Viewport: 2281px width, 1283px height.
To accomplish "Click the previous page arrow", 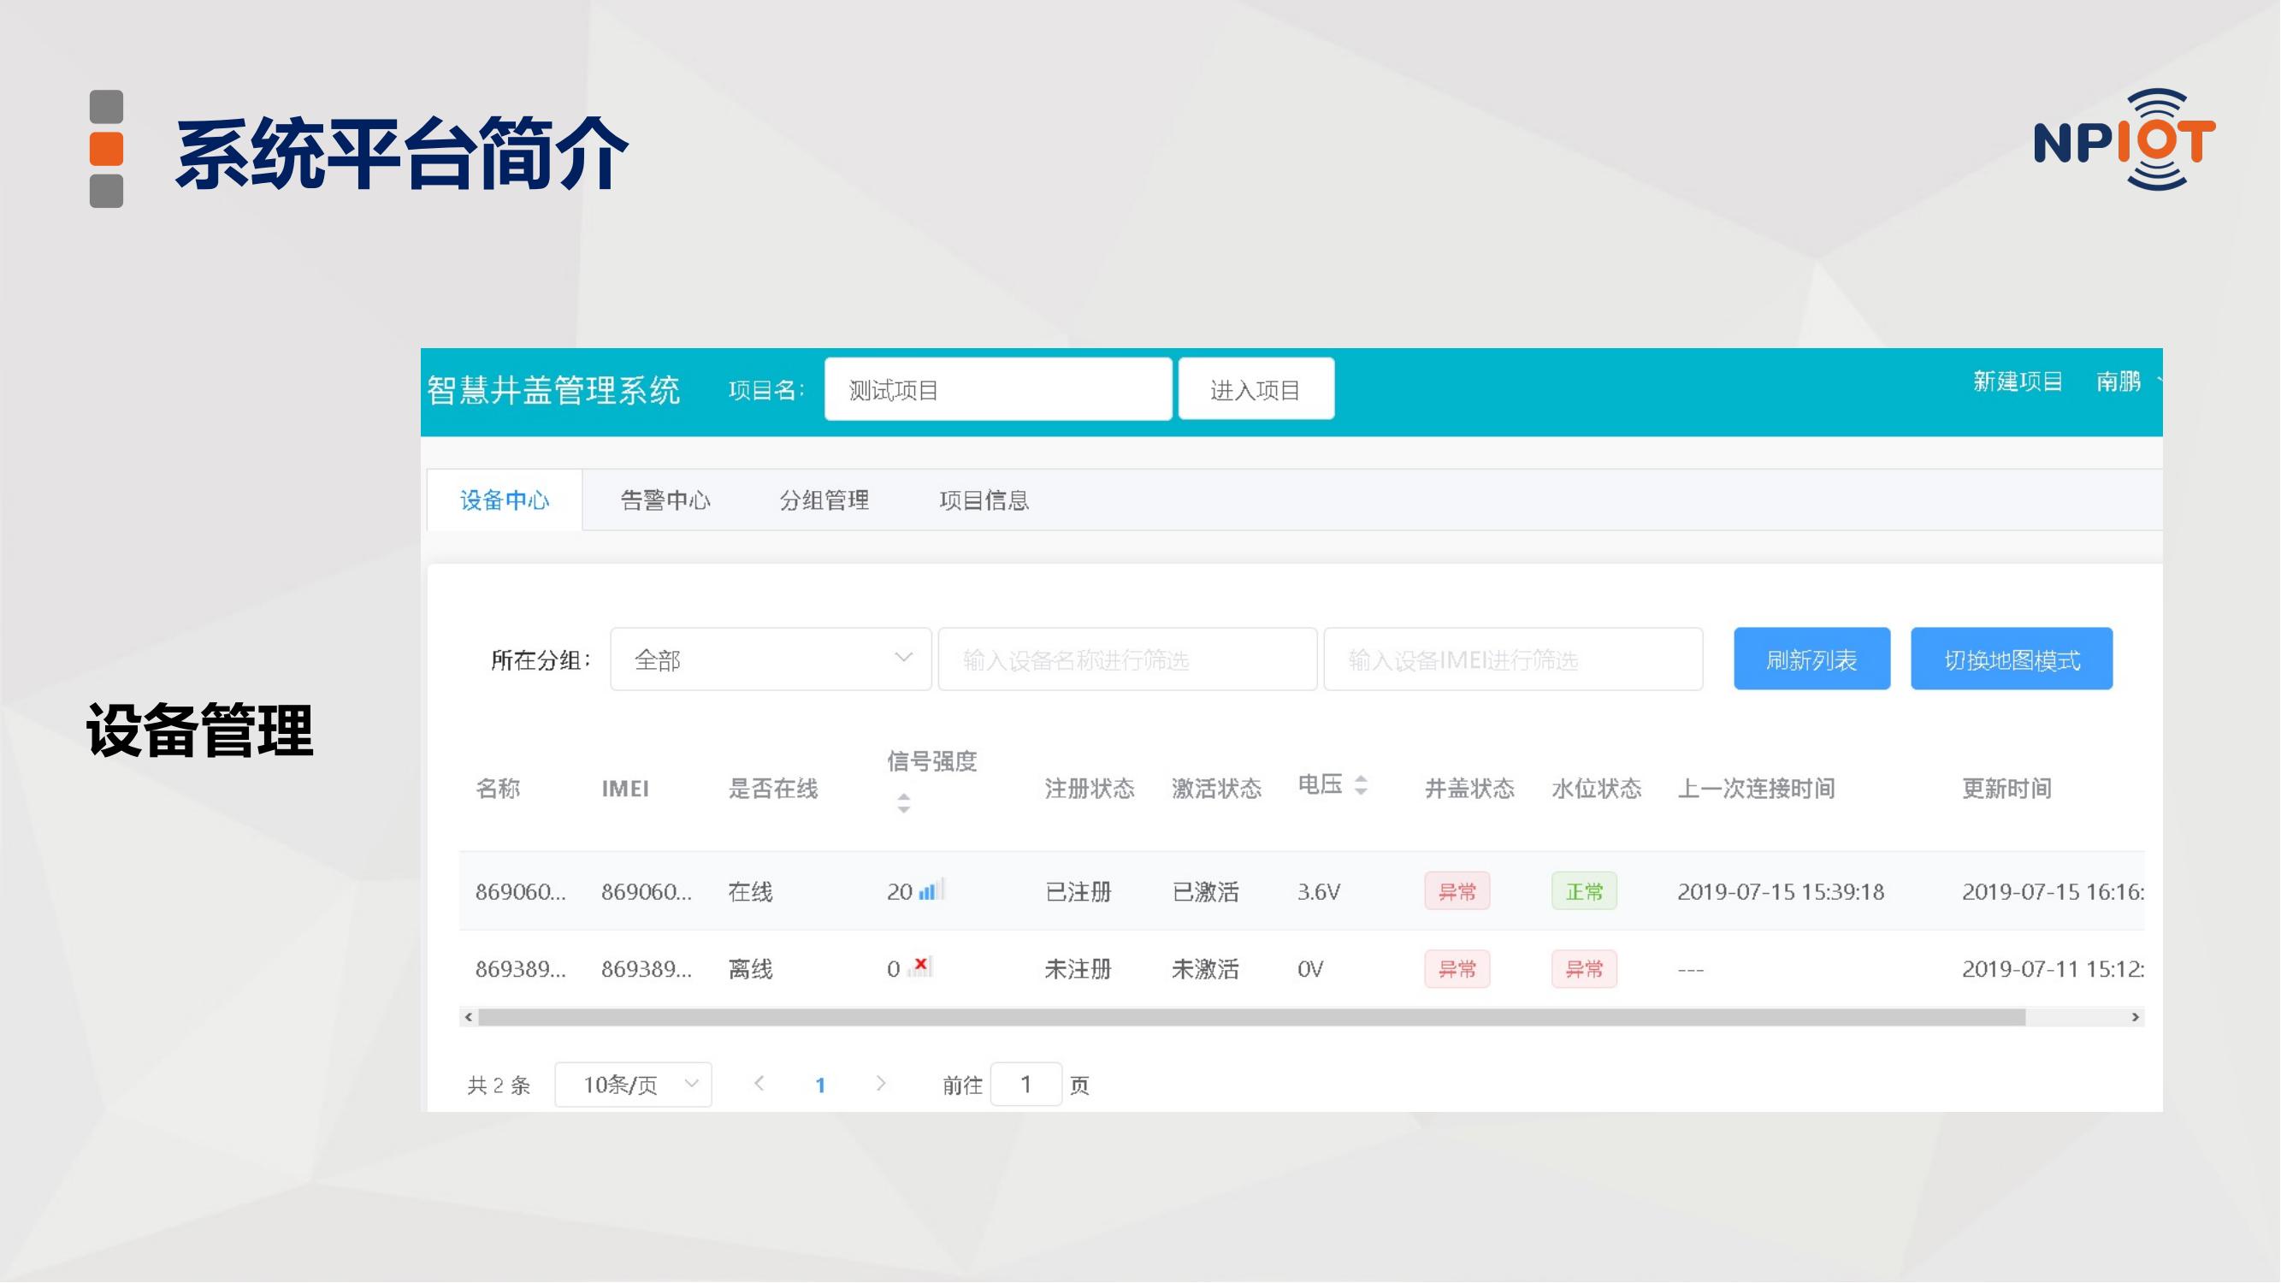I will (x=759, y=1084).
